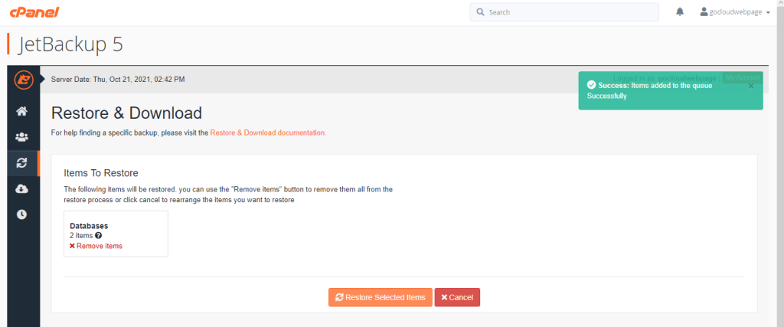Screen dimensions: 784x327
Task: Dismiss the Success notification toast
Action: point(750,86)
